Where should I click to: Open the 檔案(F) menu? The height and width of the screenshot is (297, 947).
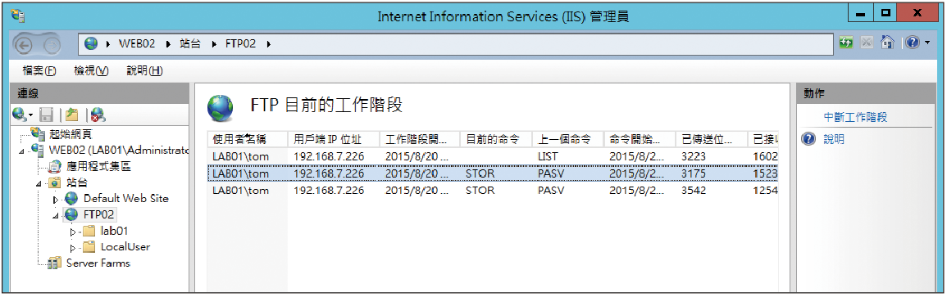[x=39, y=71]
